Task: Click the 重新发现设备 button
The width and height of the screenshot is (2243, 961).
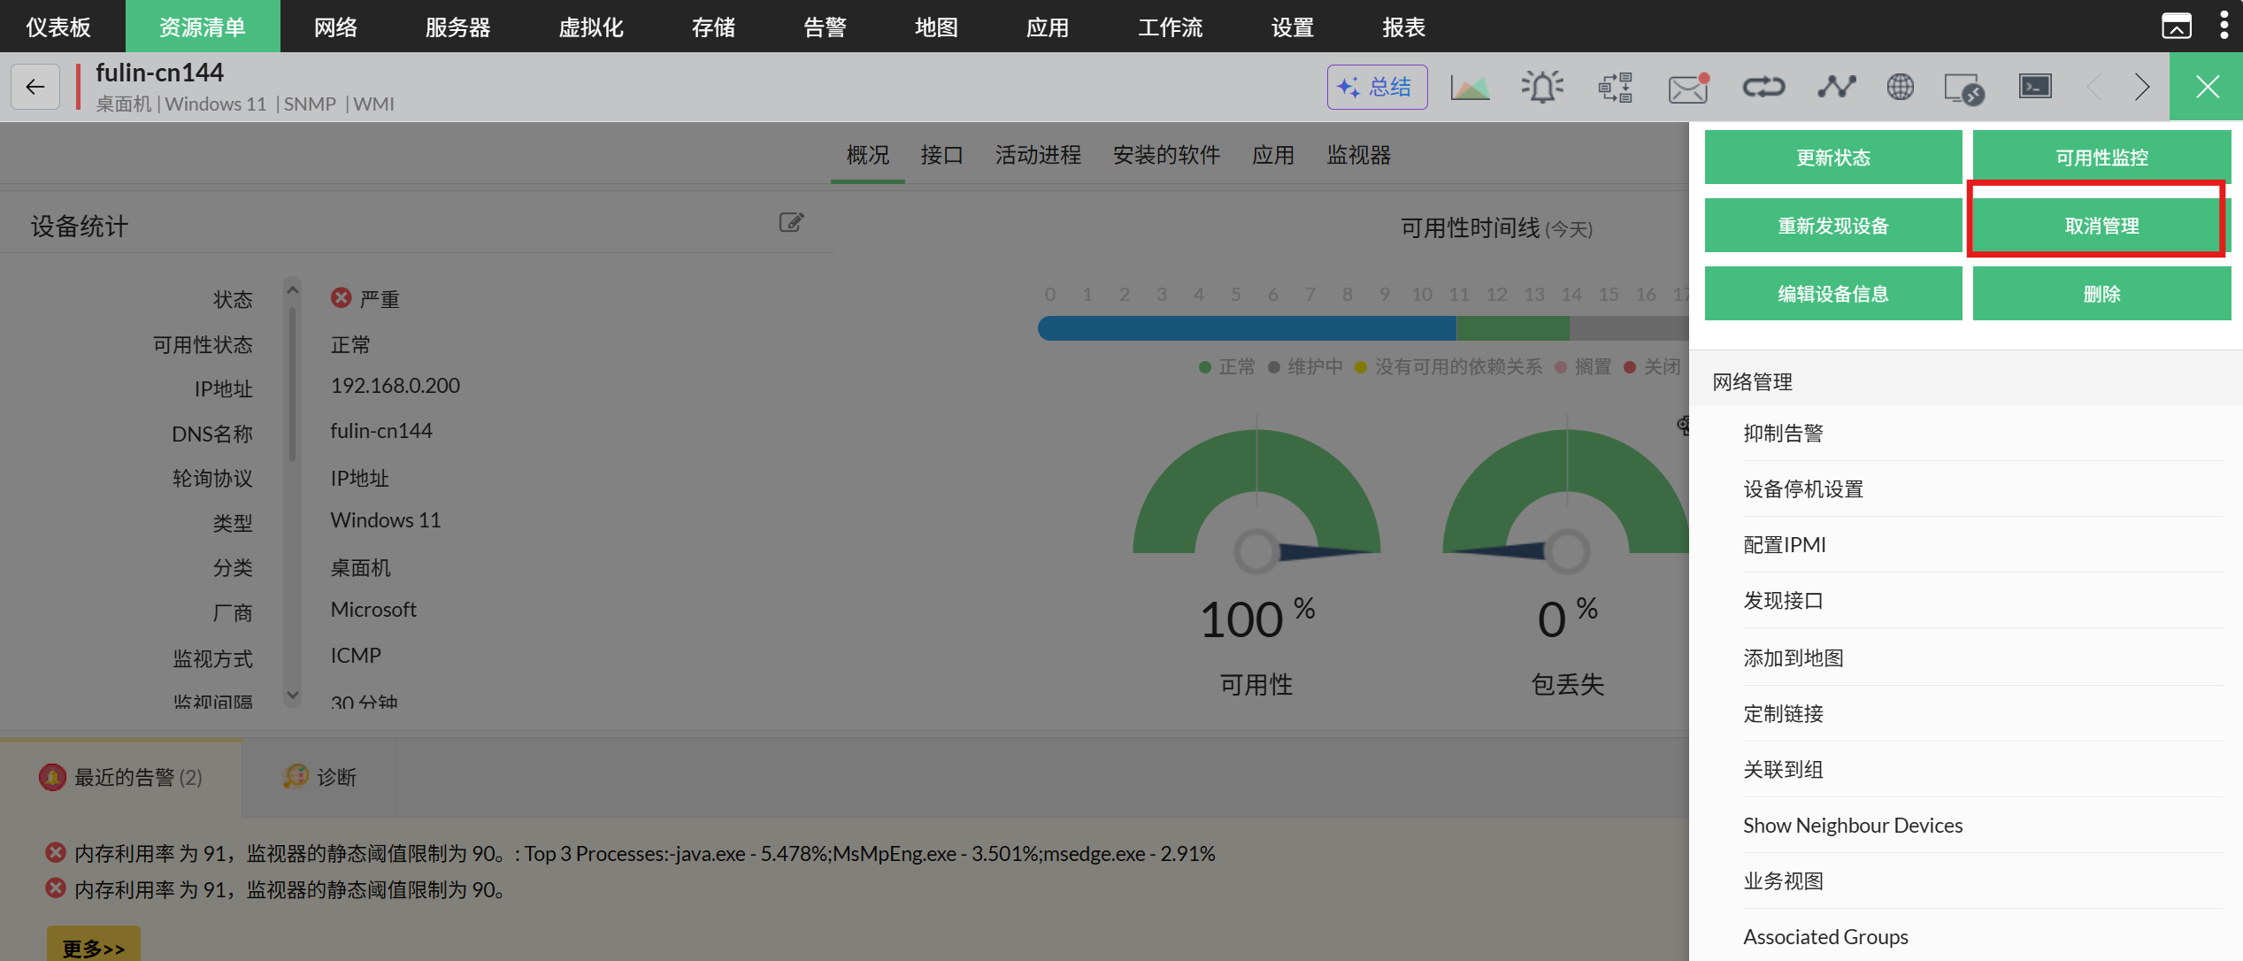Action: tap(1833, 226)
